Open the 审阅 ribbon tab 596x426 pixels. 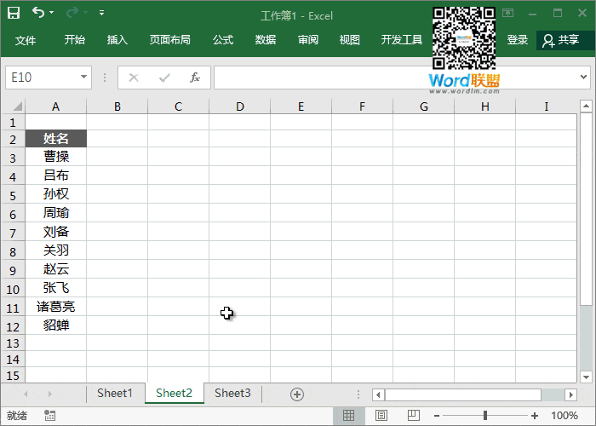pyautogui.click(x=308, y=39)
